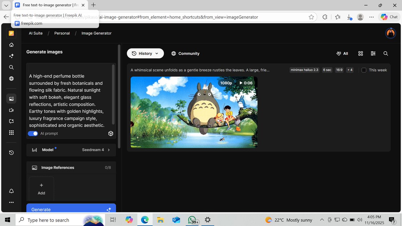Select the All filter
The width and height of the screenshot is (402, 226).
pos(342,54)
